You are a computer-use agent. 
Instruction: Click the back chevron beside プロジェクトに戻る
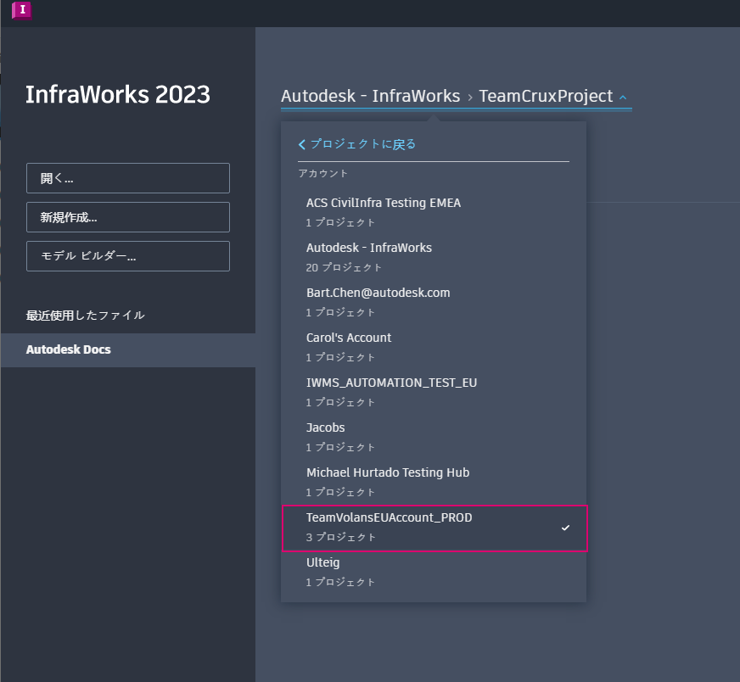pos(302,144)
